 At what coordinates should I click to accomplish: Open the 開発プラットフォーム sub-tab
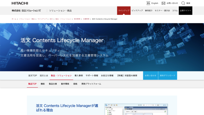(91, 84)
